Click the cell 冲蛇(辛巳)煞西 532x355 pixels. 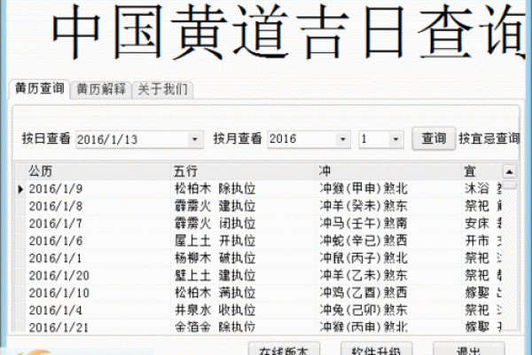pos(389,241)
